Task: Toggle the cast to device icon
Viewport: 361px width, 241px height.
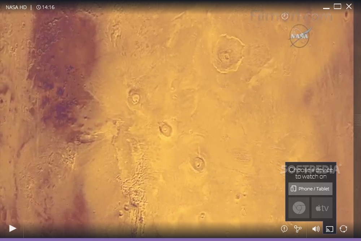Action: point(330,229)
